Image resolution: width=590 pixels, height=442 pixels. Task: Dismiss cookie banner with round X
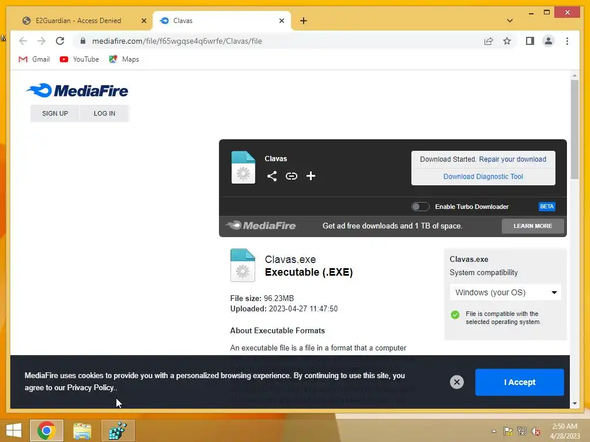[x=457, y=382]
